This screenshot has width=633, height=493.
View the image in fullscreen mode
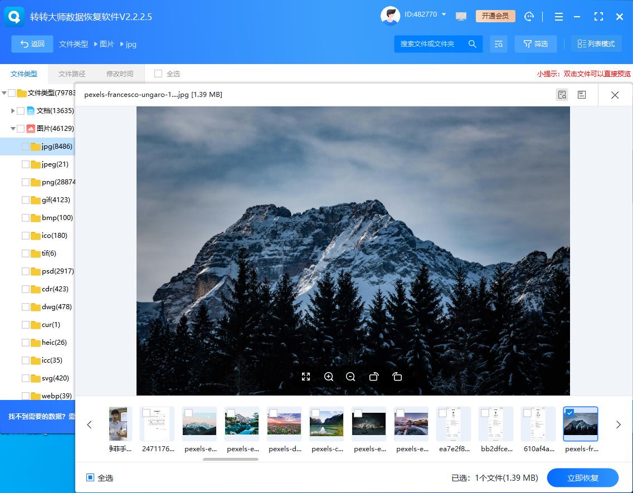(x=305, y=377)
